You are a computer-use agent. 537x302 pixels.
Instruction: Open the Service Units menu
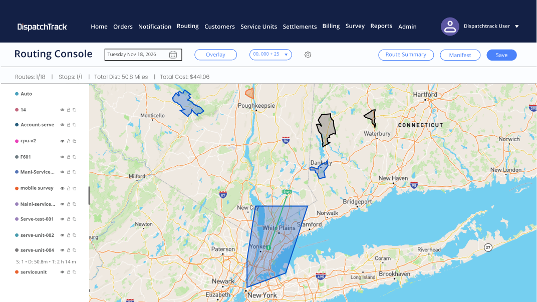tap(258, 27)
